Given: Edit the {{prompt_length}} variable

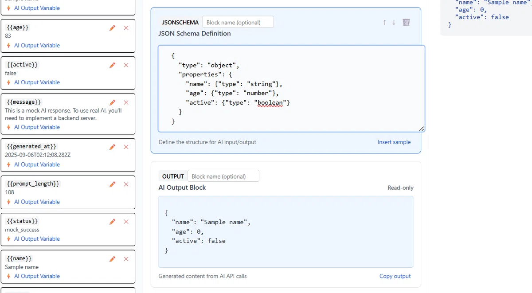Looking at the screenshot, I should [113, 184].
